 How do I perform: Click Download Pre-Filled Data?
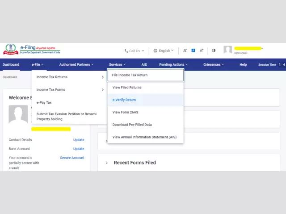coord(132,125)
